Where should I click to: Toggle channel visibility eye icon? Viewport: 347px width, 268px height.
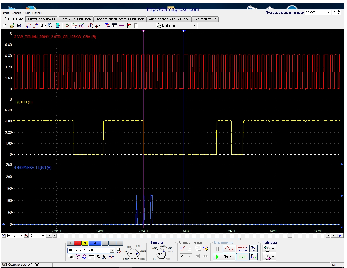click(x=71, y=257)
